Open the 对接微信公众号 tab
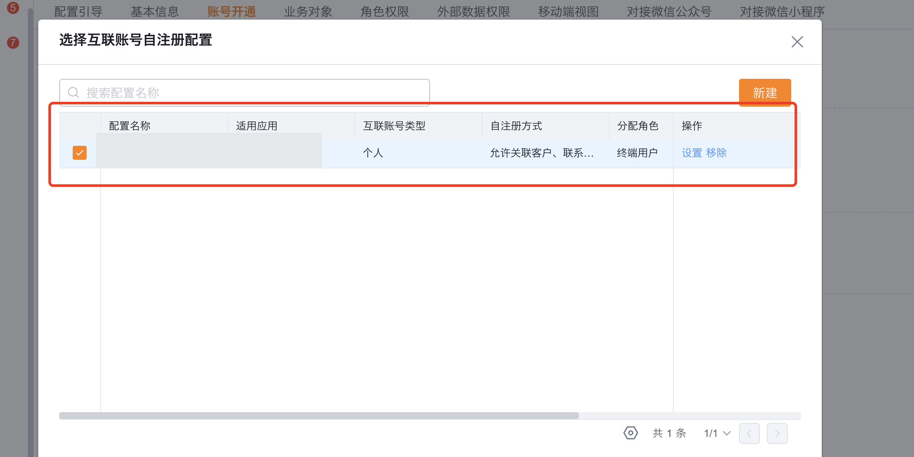The width and height of the screenshot is (914, 457). (669, 12)
